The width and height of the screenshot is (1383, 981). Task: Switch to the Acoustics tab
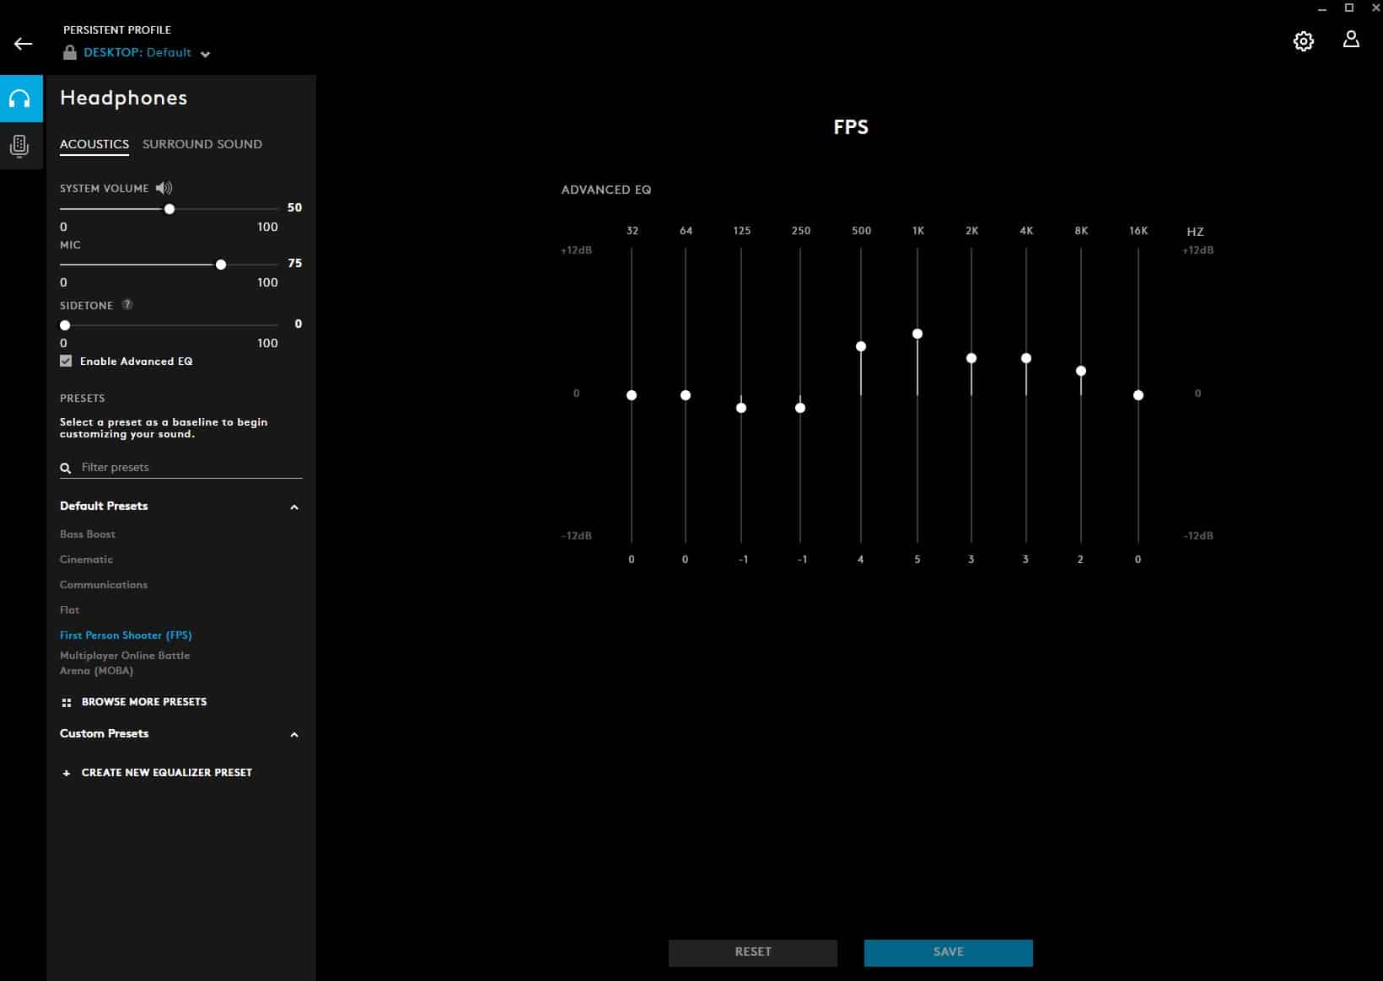click(94, 144)
